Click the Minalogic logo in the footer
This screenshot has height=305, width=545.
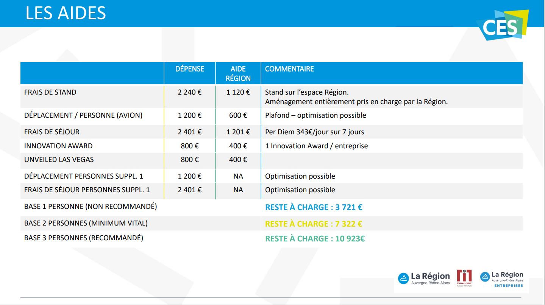(x=464, y=278)
